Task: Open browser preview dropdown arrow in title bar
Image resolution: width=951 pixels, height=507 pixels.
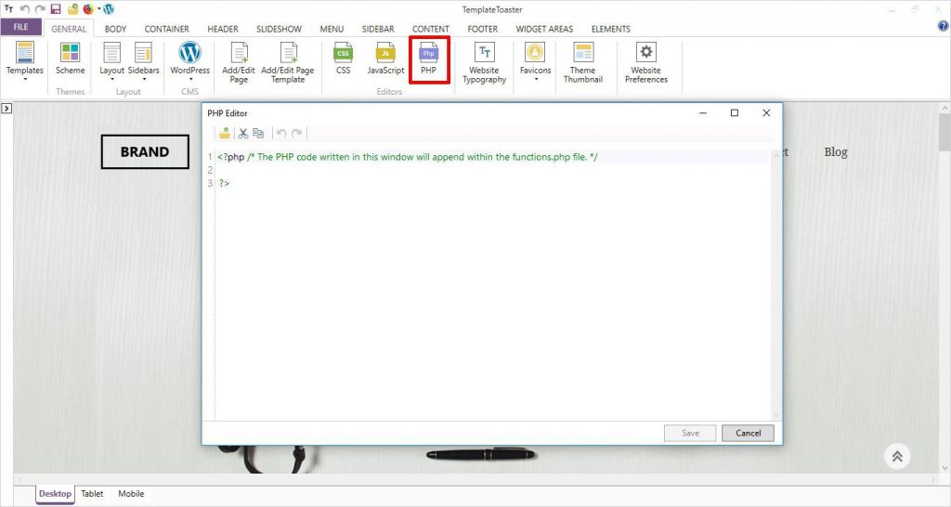Action: [x=98, y=9]
